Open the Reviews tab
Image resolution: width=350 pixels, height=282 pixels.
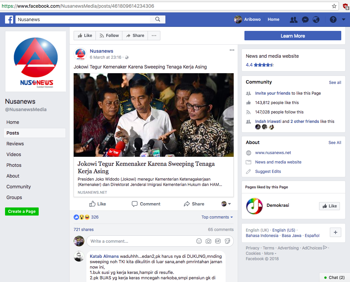[x=15, y=144]
